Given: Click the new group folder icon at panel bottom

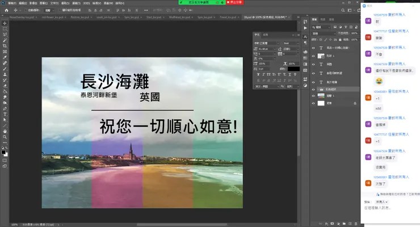Looking at the screenshot, I should pos(344,224).
